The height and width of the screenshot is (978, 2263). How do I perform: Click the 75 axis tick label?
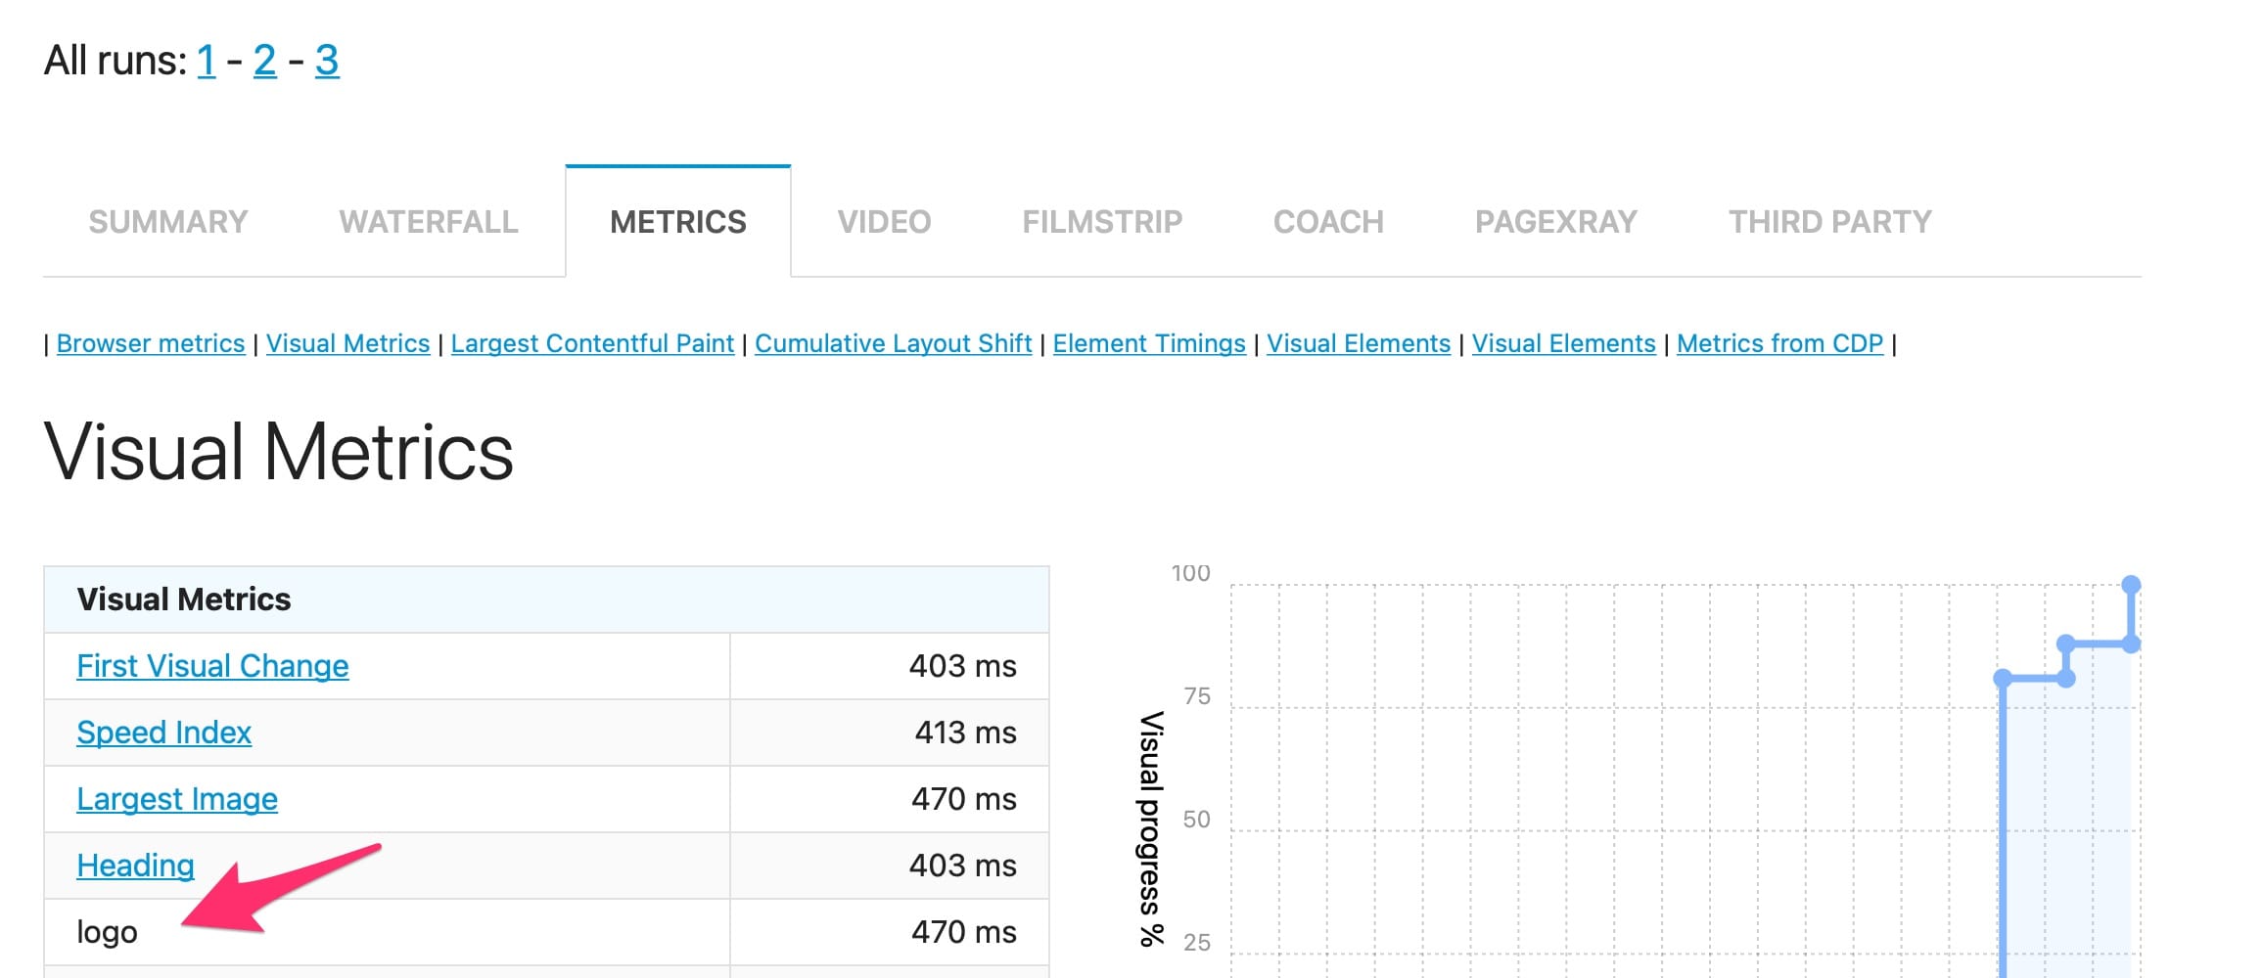click(x=1197, y=696)
